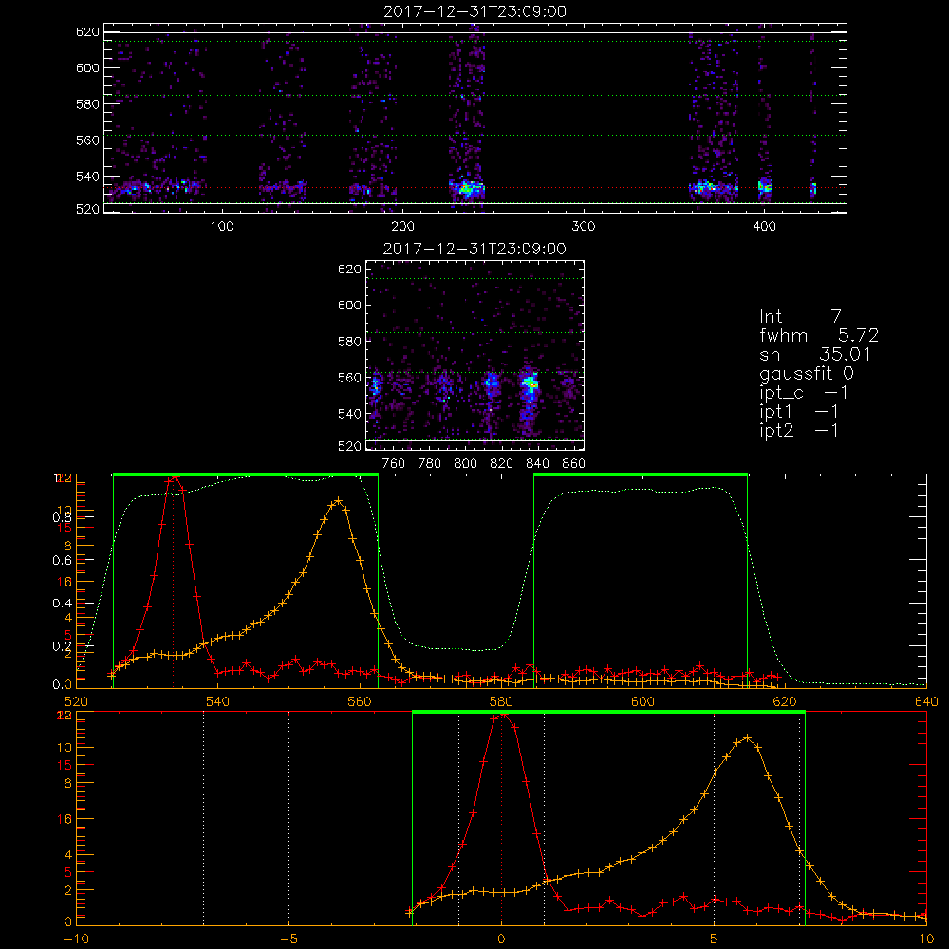This screenshot has width=949, height=949.
Task: Click the timestamp title above the small middle spectrogram
Action: point(475,249)
